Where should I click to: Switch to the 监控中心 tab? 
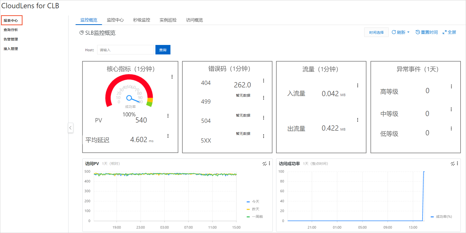(115, 20)
